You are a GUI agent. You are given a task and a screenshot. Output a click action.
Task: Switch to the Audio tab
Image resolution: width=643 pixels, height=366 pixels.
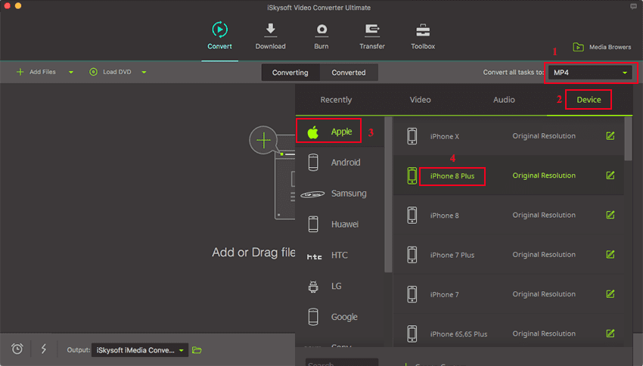[x=504, y=100]
